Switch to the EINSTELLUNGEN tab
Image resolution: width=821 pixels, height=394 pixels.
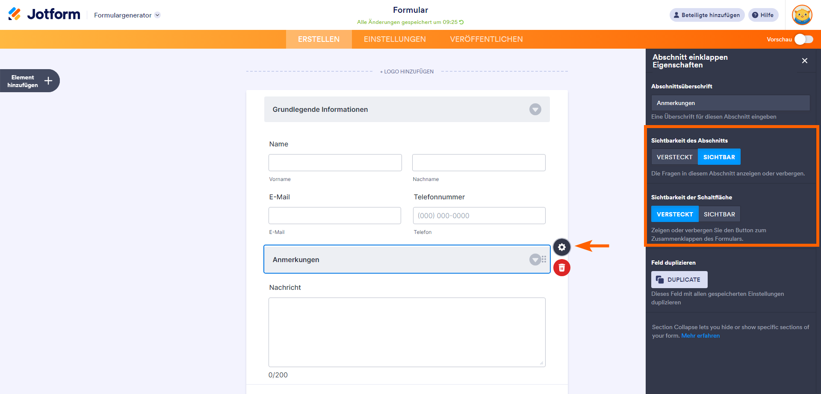[394, 39]
